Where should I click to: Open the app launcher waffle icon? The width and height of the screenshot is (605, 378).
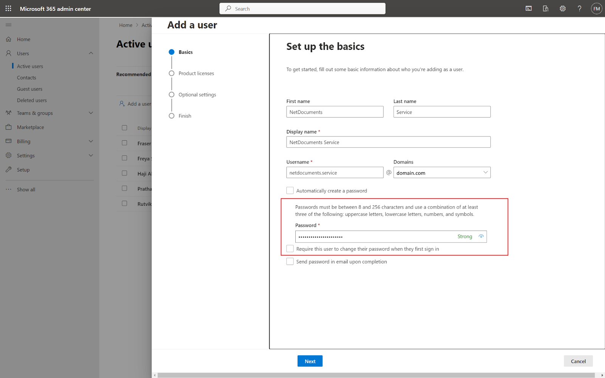pos(8,8)
